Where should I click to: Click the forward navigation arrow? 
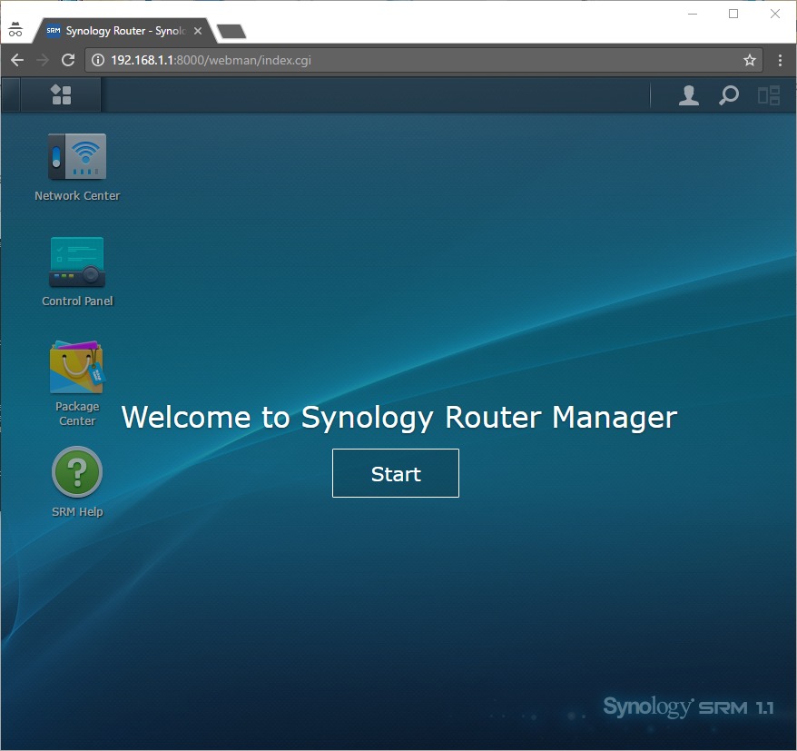coord(43,60)
